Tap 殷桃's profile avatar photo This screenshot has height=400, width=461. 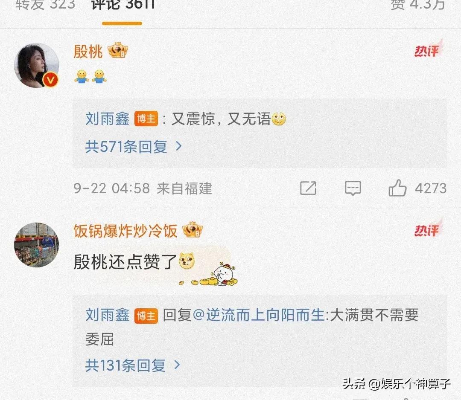click(36, 65)
